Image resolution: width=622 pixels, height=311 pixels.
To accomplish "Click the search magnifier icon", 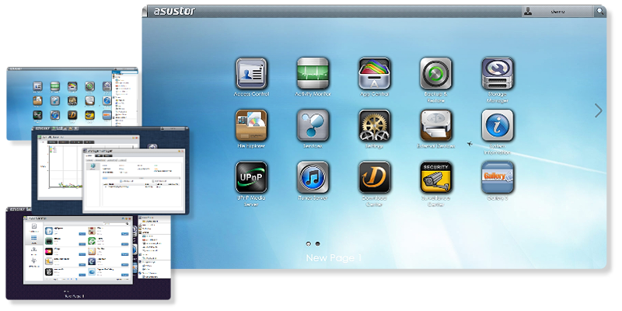I will tap(600, 12).
